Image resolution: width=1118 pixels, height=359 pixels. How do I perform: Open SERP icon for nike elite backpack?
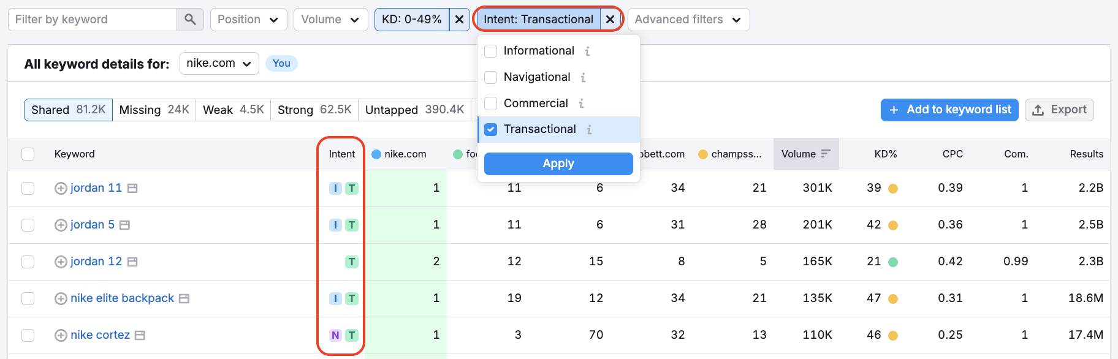(x=184, y=299)
